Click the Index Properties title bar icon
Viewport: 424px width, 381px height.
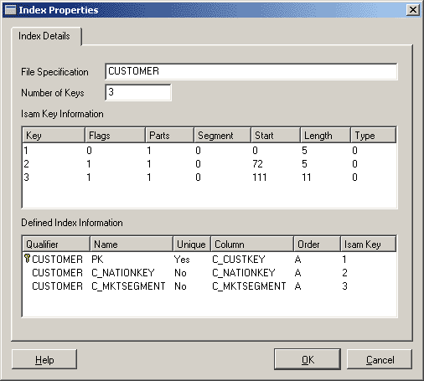(x=11, y=10)
